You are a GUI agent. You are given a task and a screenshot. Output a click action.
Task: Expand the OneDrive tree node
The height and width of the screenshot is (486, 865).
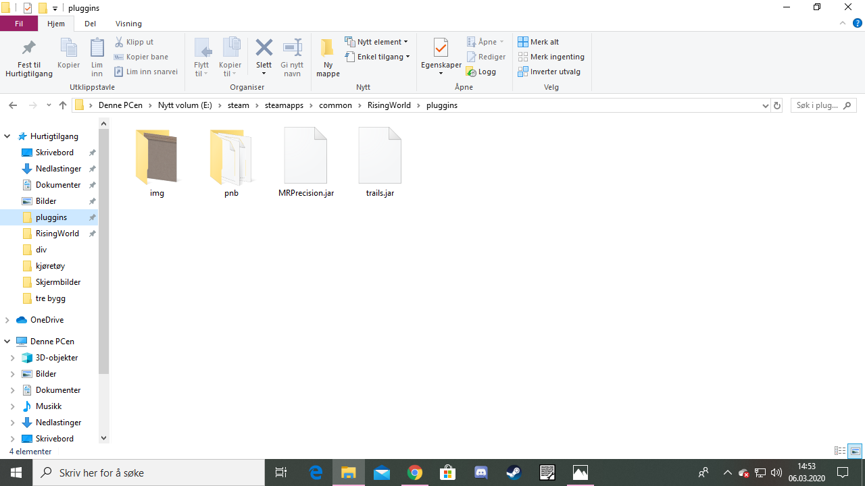(x=7, y=320)
